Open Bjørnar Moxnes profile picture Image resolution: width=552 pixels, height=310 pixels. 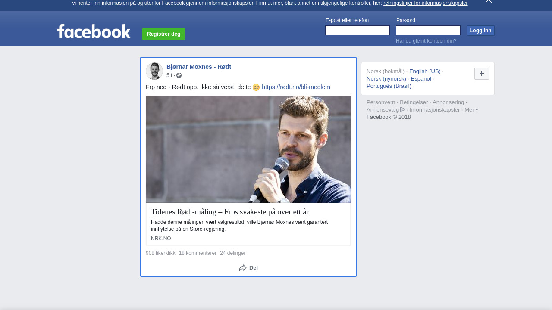(x=154, y=71)
